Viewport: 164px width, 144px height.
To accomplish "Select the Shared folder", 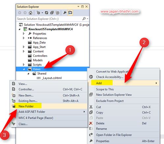I will click(x=42, y=74).
